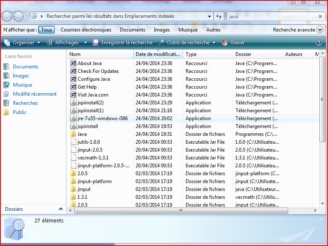
Task: Expand the Dossiers pane chevron
Action: [61, 209]
